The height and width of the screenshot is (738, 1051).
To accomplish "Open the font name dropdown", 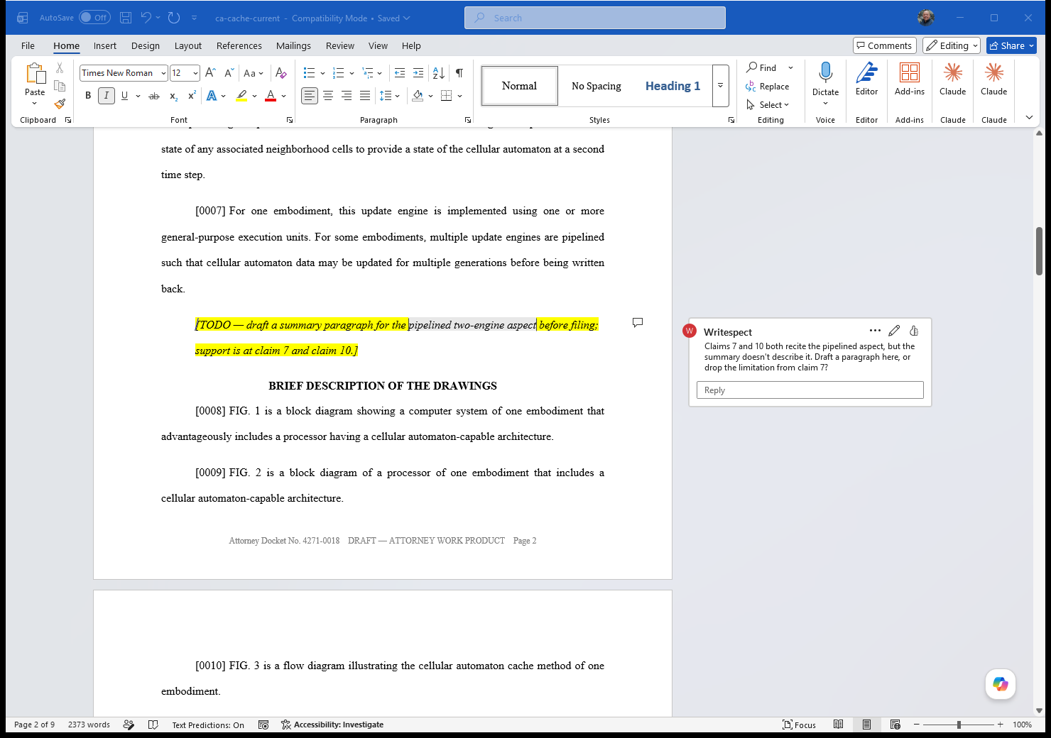I will click(163, 73).
